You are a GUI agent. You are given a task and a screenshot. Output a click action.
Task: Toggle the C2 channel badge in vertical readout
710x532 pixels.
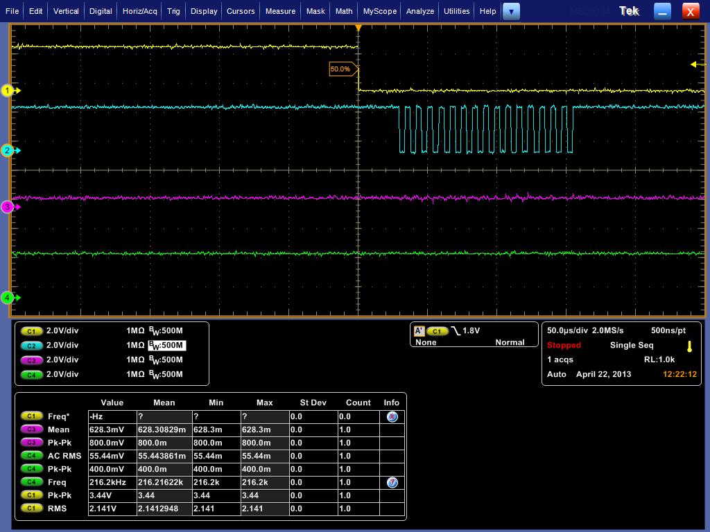tap(32, 346)
